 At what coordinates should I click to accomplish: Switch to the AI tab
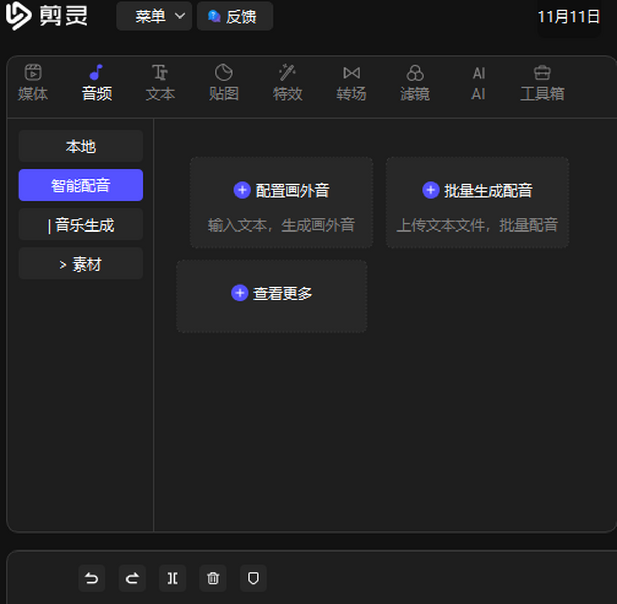[479, 83]
